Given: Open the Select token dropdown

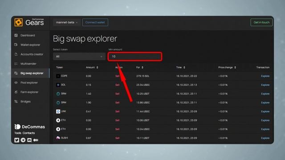Looking at the screenshot, I should (x=79, y=56).
